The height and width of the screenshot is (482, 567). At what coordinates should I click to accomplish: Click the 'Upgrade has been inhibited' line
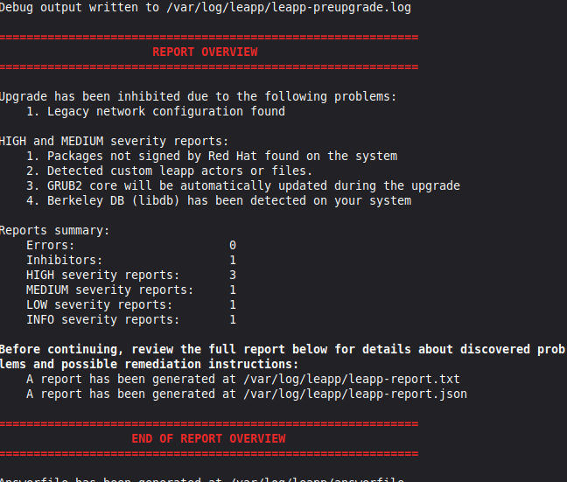click(198, 96)
